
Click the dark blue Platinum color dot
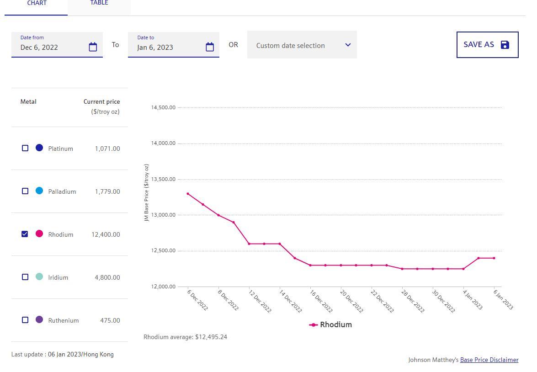pos(39,148)
